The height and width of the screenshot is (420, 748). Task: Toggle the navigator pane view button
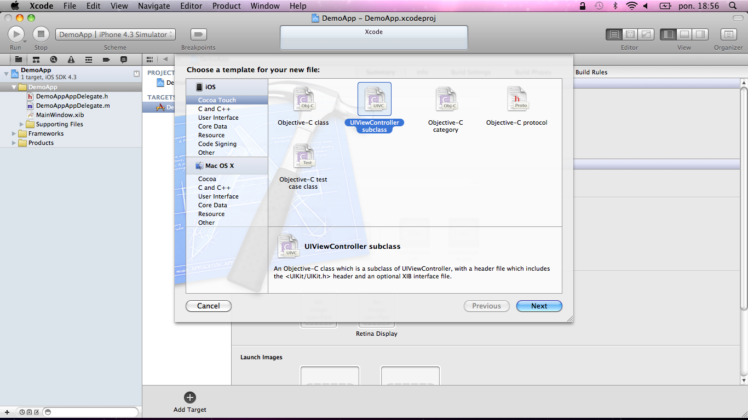(x=668, y=34)
